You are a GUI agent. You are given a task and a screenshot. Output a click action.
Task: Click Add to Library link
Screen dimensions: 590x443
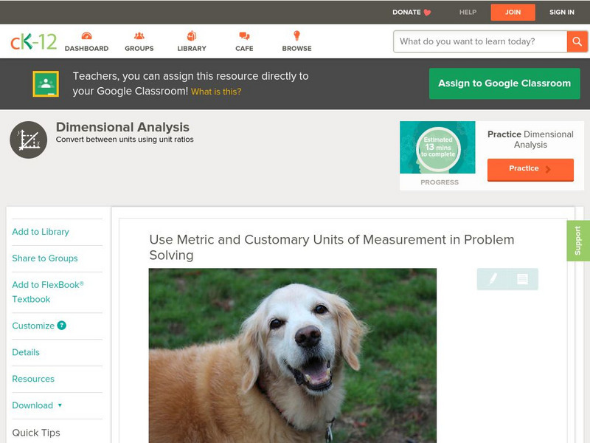(x=41, y=232)
